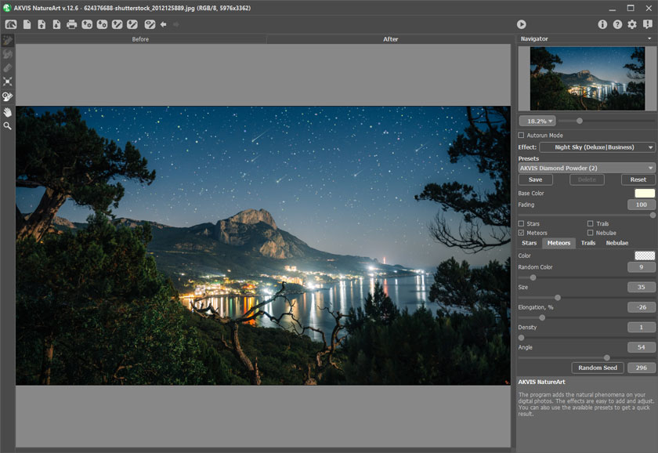Open the Stars settings tab
The height and width of the screenshot is (453, 658).
pyautogui.click(x=530, y=243)
